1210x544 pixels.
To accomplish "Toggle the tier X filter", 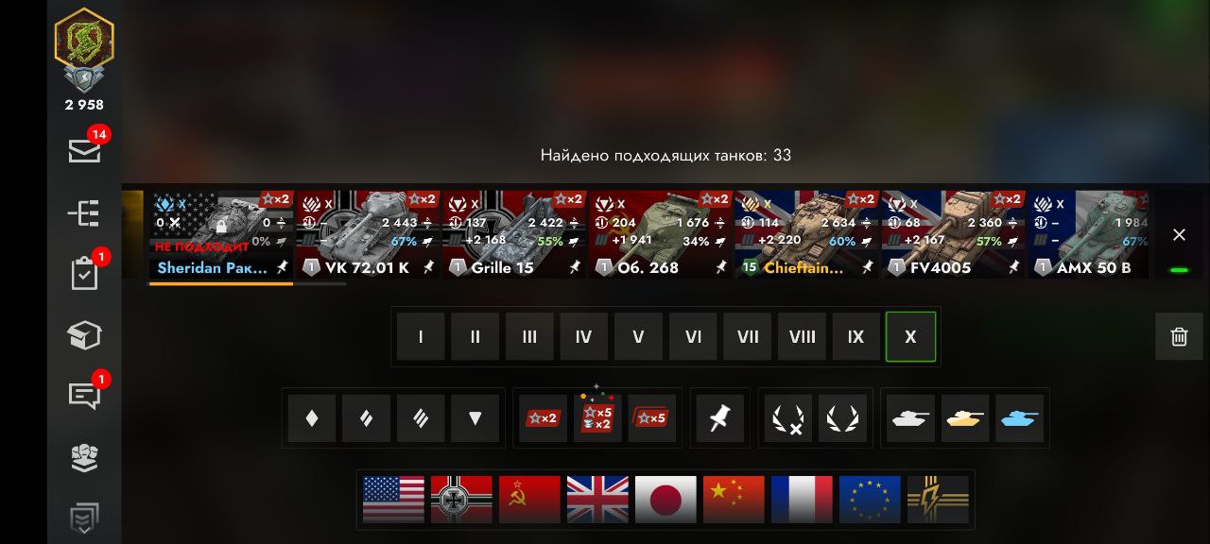I will 910,336.
